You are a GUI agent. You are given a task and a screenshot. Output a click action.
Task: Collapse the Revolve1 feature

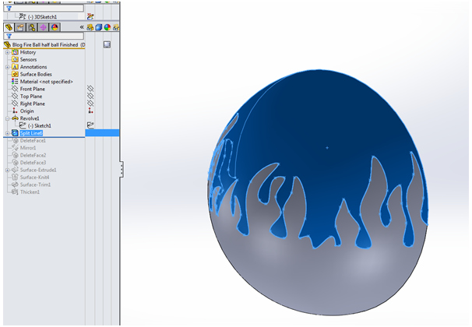coord(7,118)
